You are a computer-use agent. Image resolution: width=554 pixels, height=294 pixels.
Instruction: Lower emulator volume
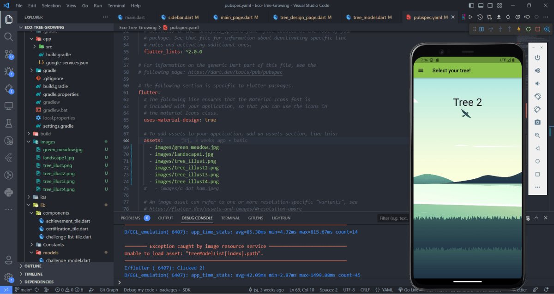537,83
